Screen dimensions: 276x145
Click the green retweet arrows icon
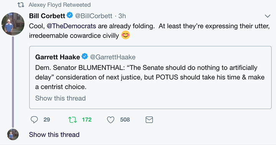point(72,120)
